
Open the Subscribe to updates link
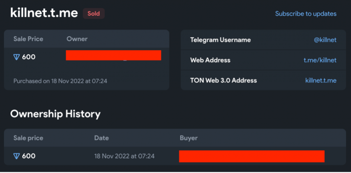(x=306, y=14)
